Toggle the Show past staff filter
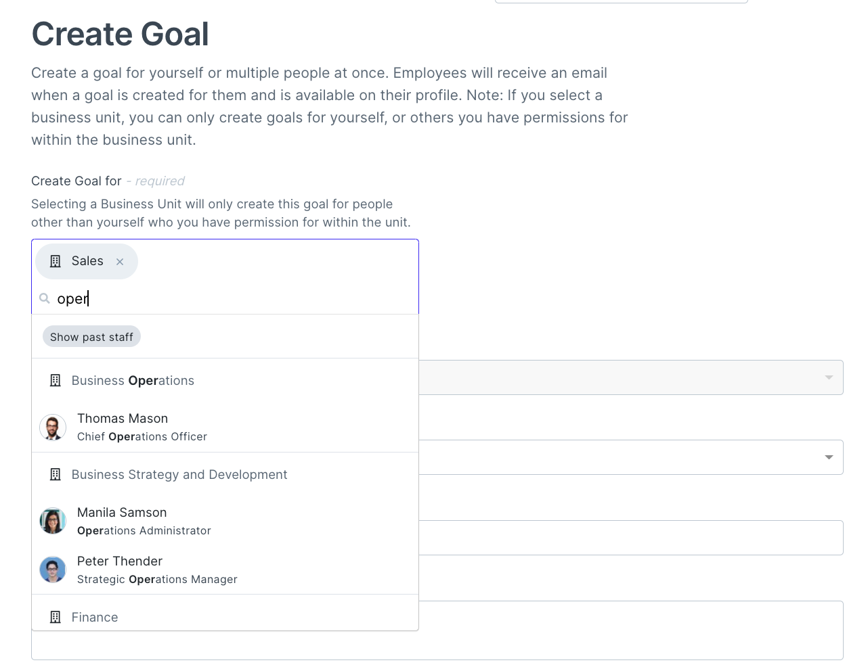The image size is (868, 671). (x=91, y=337)
